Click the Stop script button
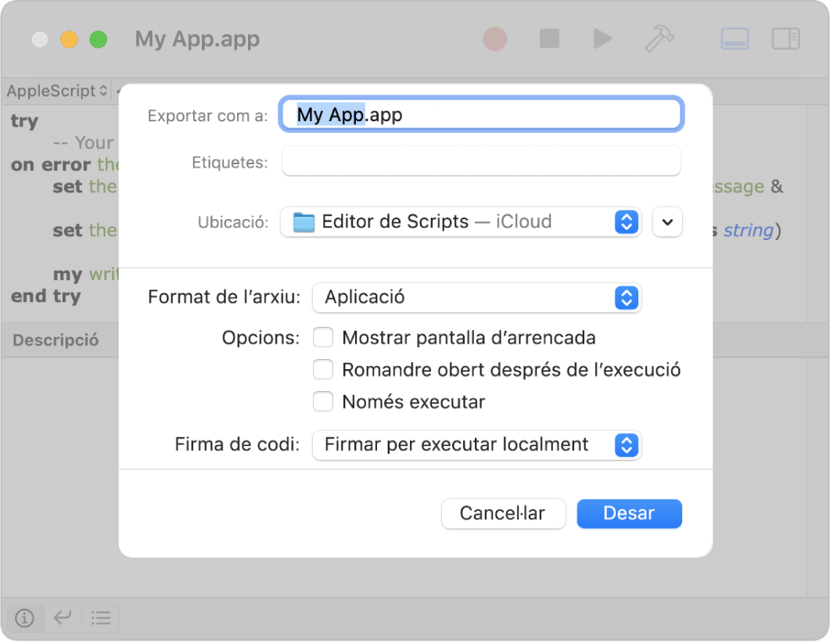The image size is (830, 643). coord(549,38)
